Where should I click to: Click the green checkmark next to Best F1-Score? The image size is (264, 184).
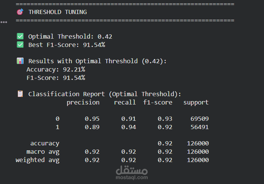pos(20,45)
